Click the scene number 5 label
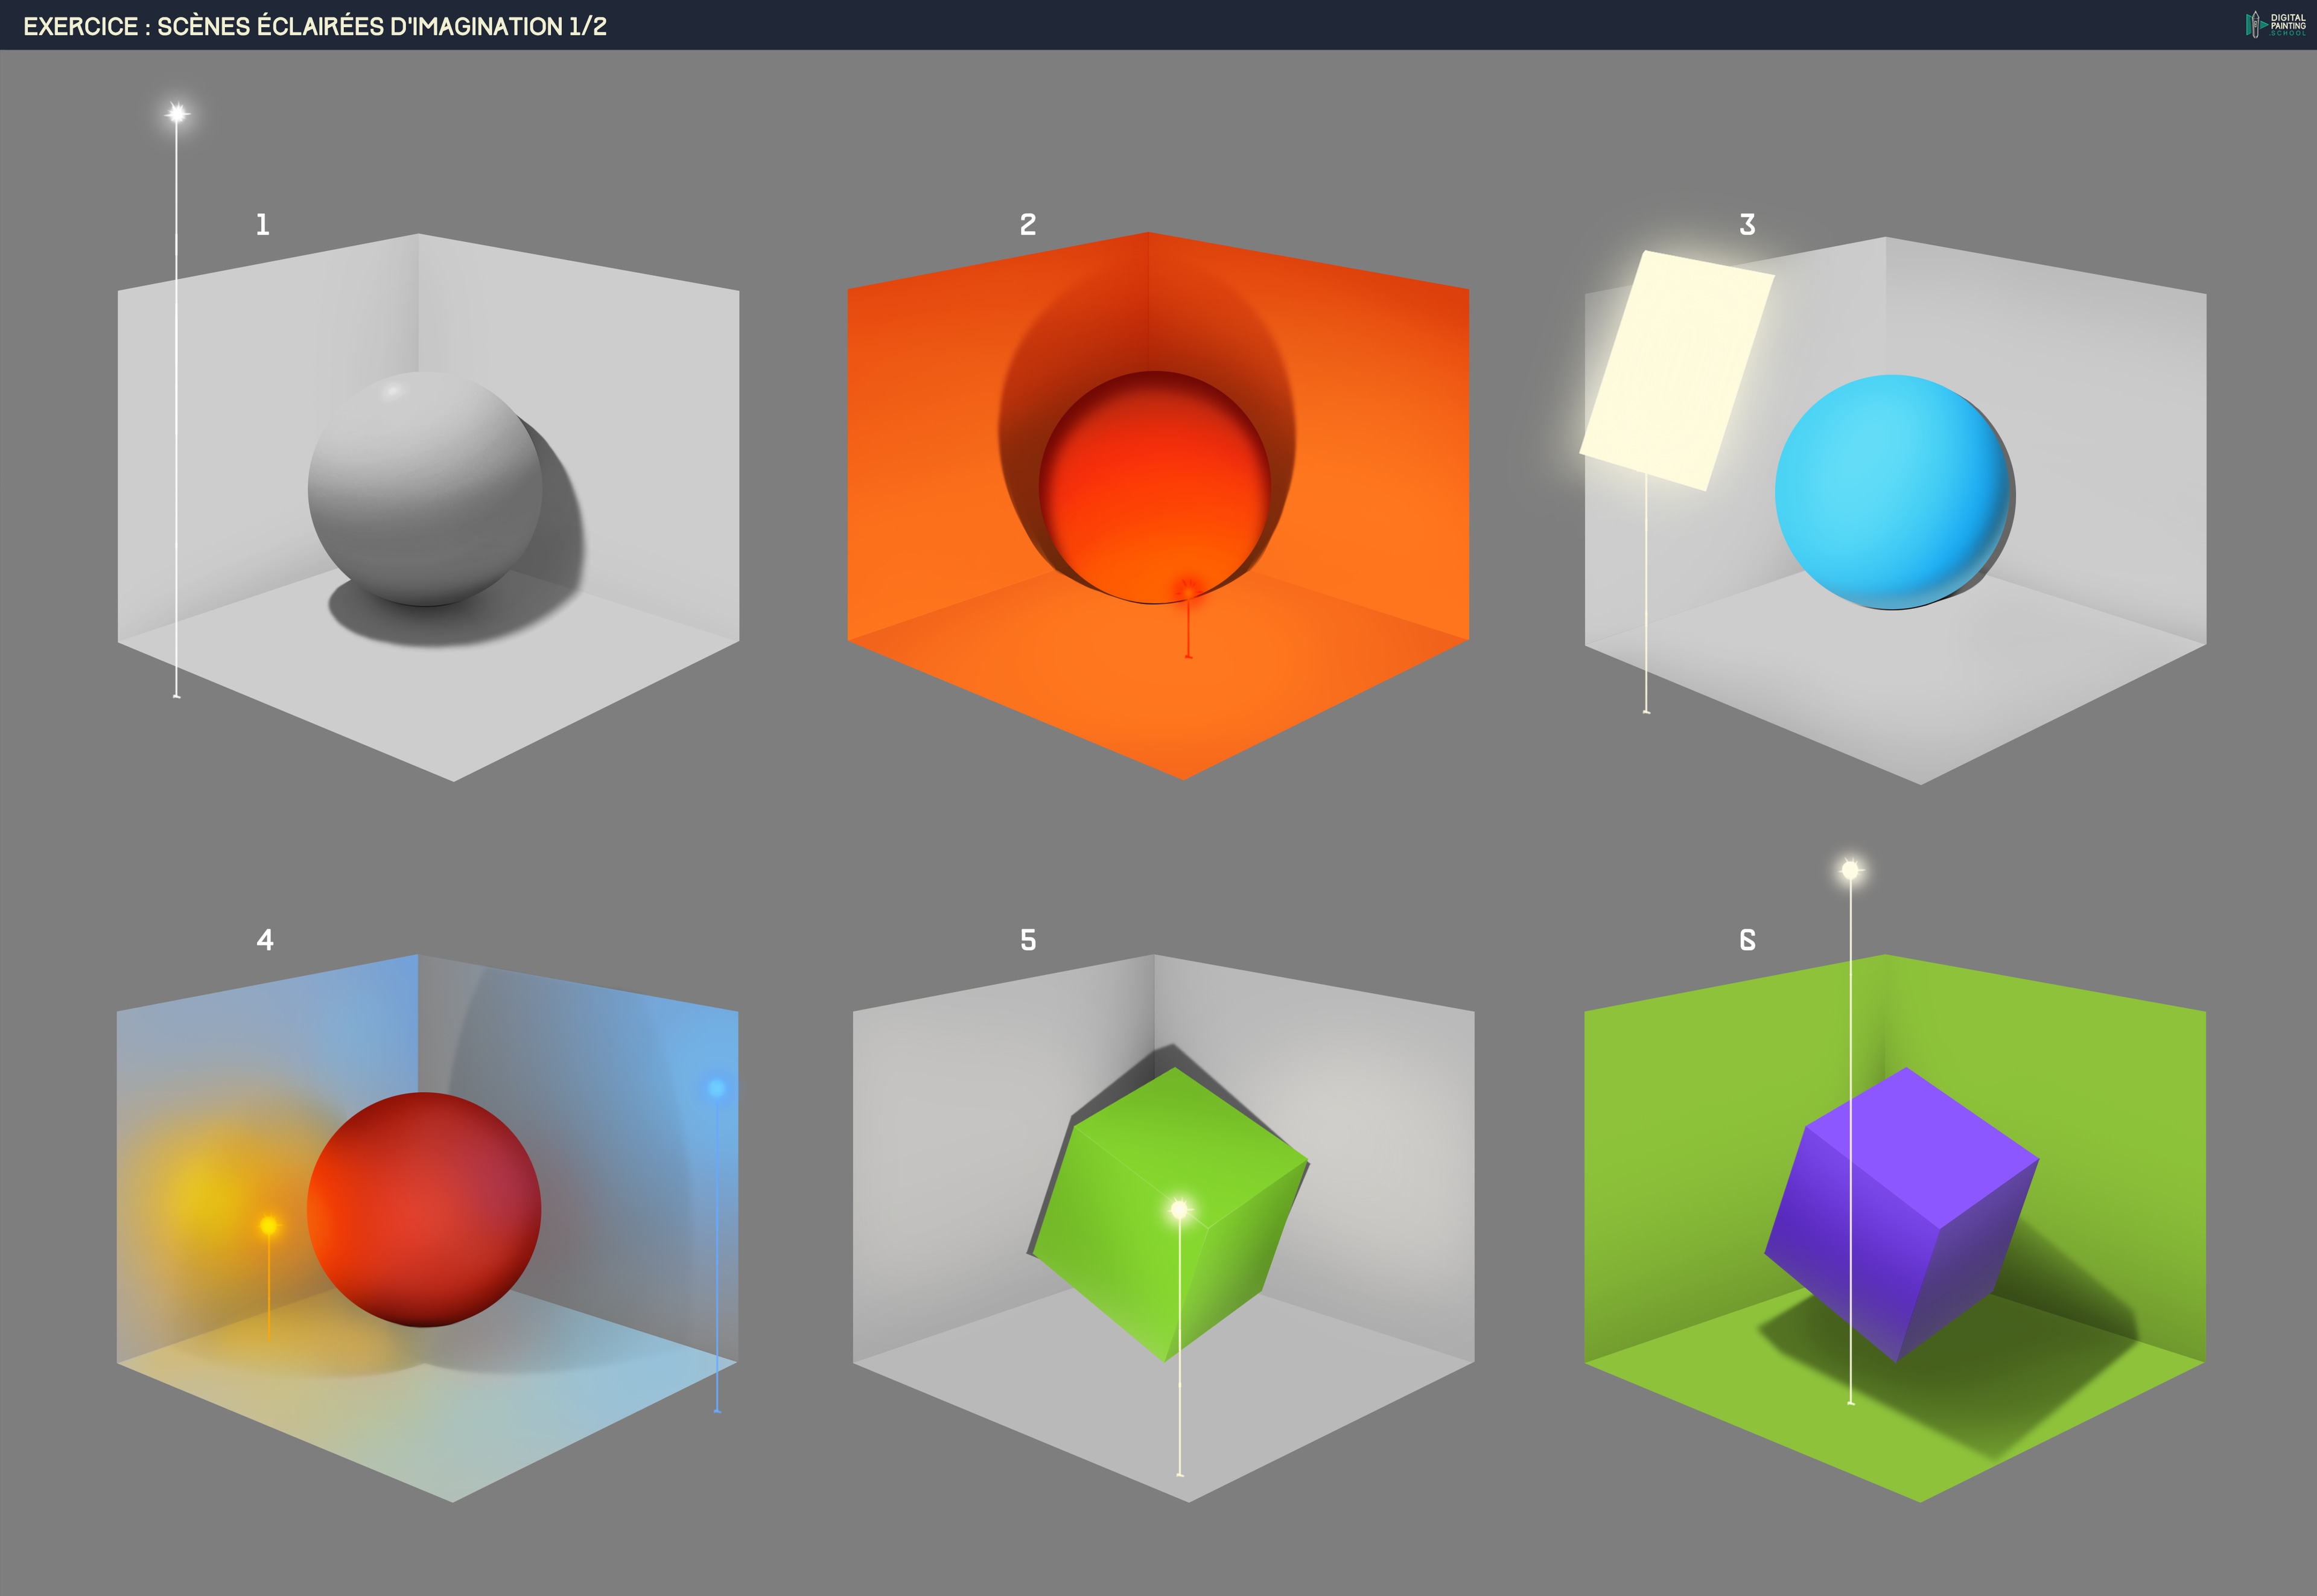This screenshot has width=2317, height=1596. 1028,940
